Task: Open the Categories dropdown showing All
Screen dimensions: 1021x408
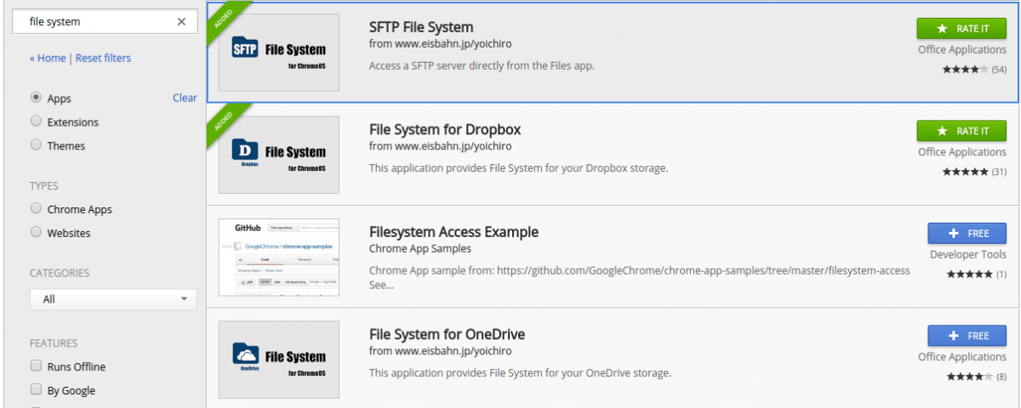Action: [113, 299]
